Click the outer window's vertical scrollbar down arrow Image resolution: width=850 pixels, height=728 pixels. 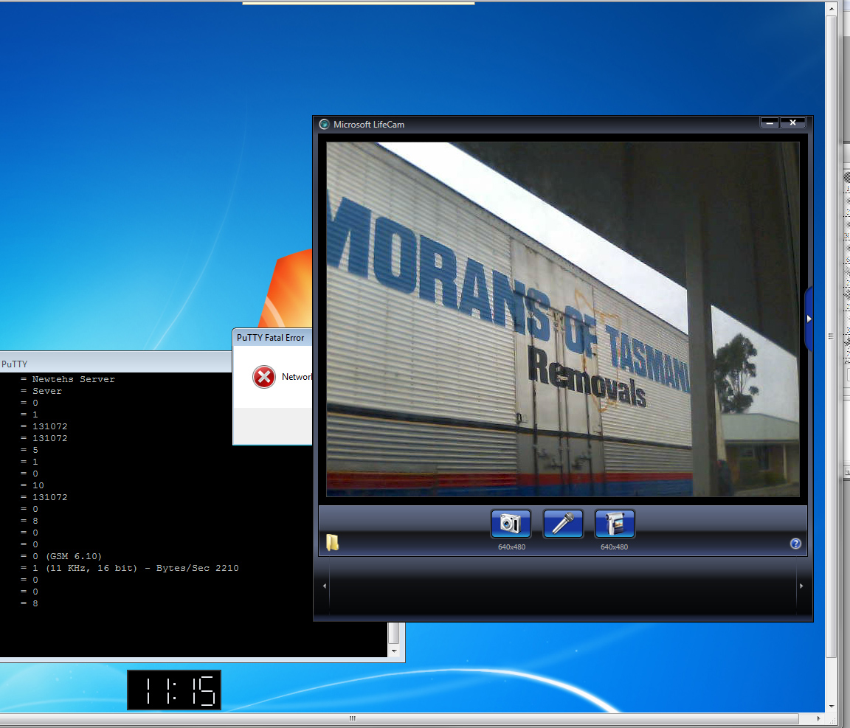tap(831, 707)
